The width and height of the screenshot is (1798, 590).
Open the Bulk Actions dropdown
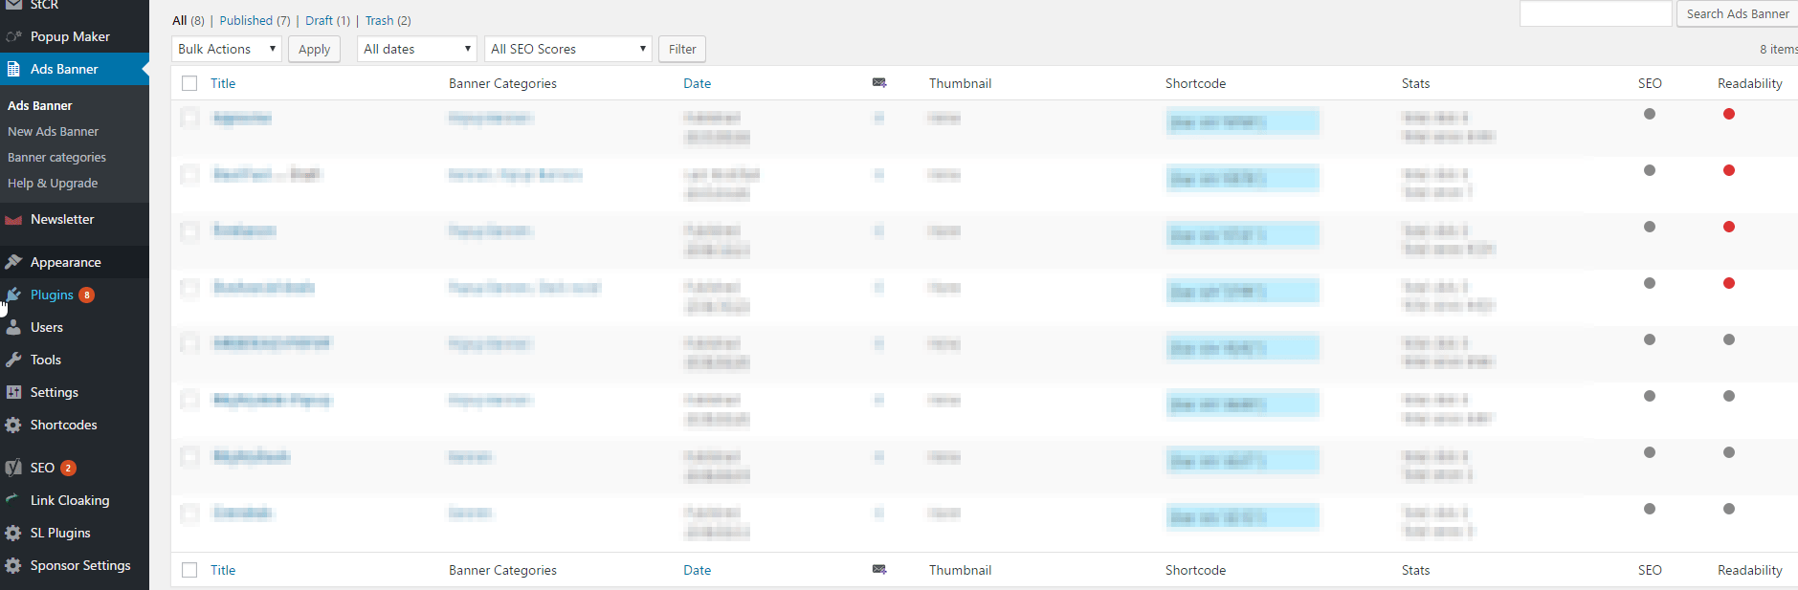pos(227,49)
